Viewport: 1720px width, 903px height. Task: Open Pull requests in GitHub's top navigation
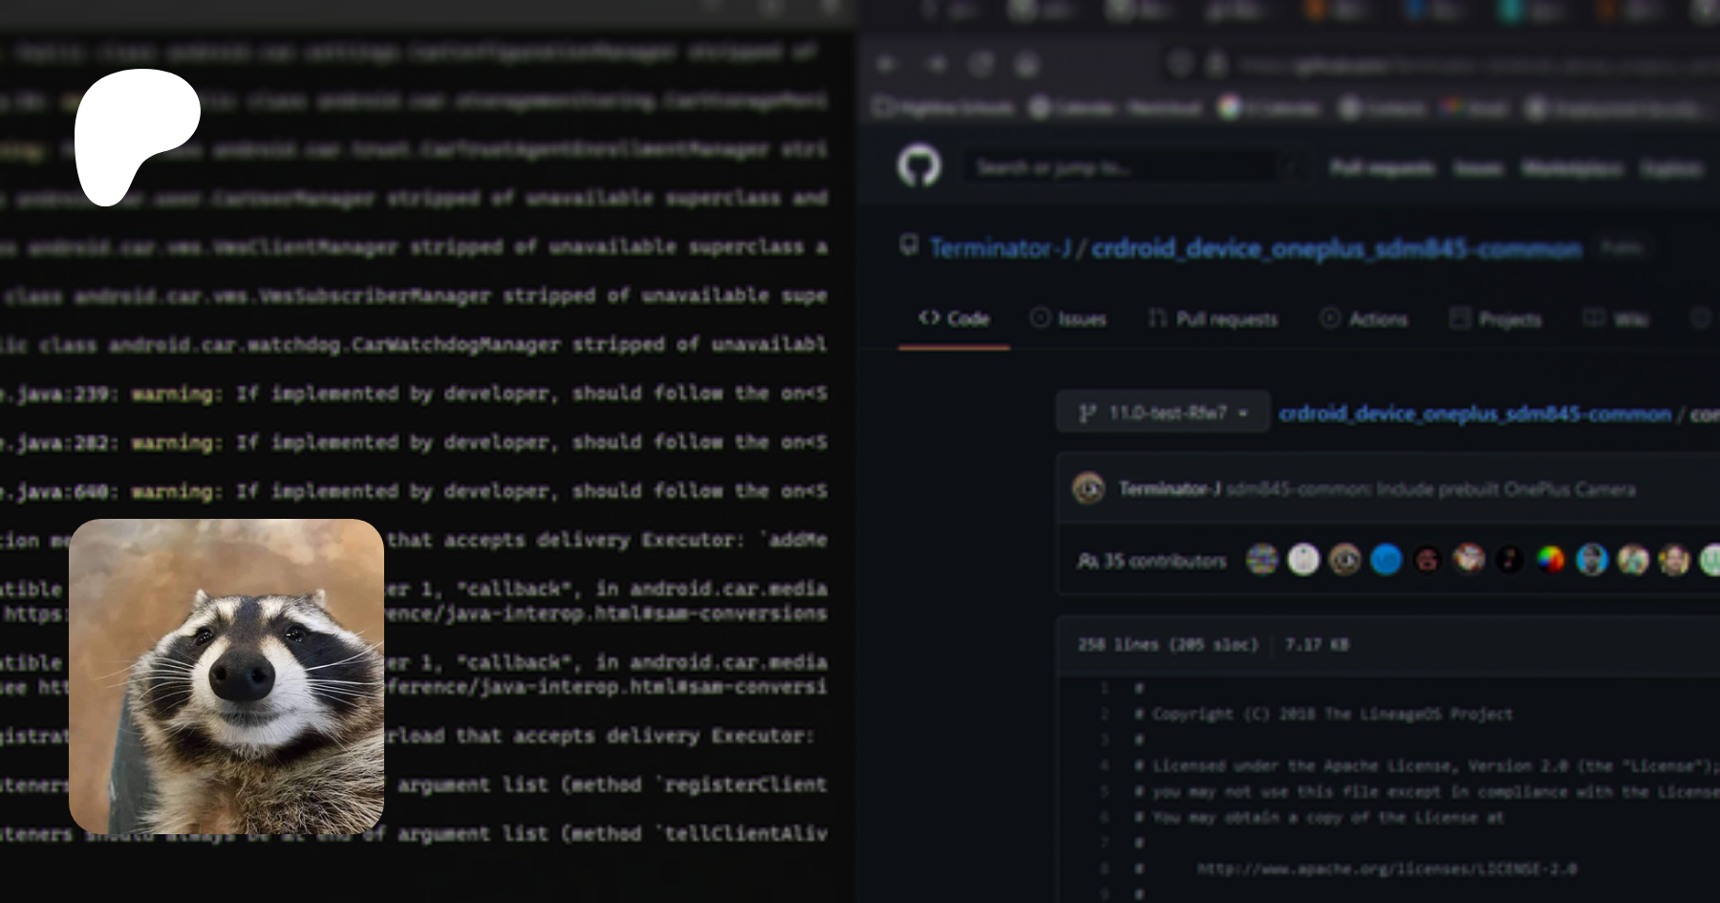pyautogui.click(x=1382, y=168)
